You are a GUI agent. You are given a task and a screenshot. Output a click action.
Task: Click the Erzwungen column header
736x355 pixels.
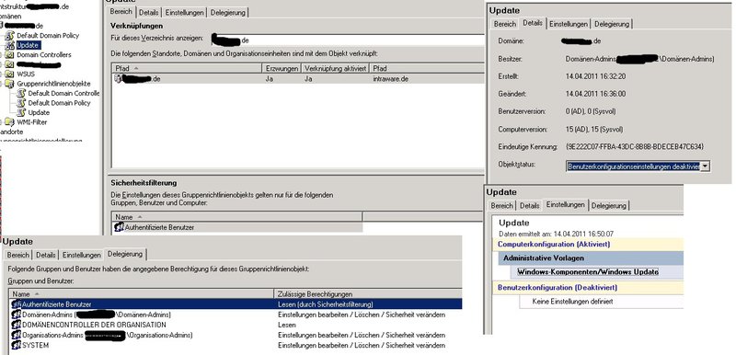282,68
